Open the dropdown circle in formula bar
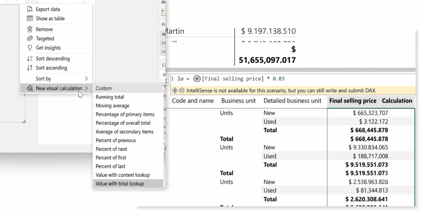 click(x=197, y=79)
